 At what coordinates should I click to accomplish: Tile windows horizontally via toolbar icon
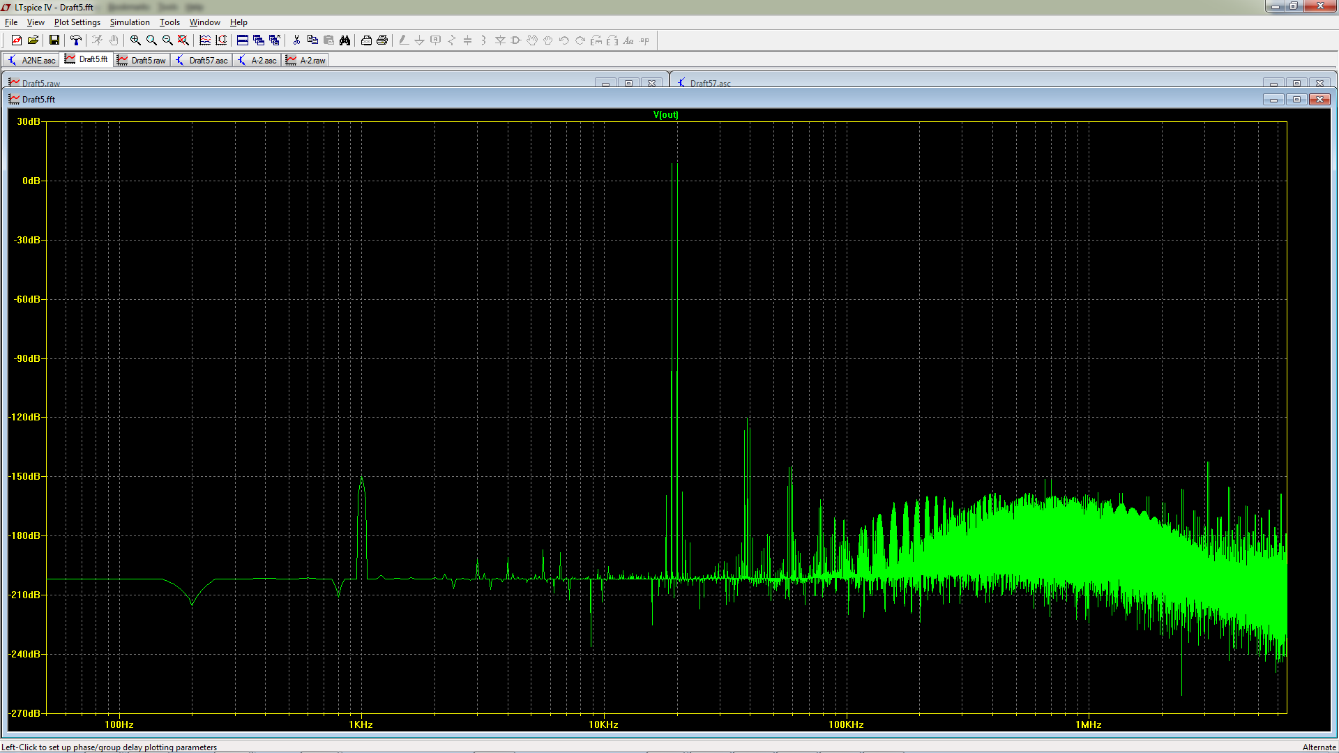coord(243,40)
